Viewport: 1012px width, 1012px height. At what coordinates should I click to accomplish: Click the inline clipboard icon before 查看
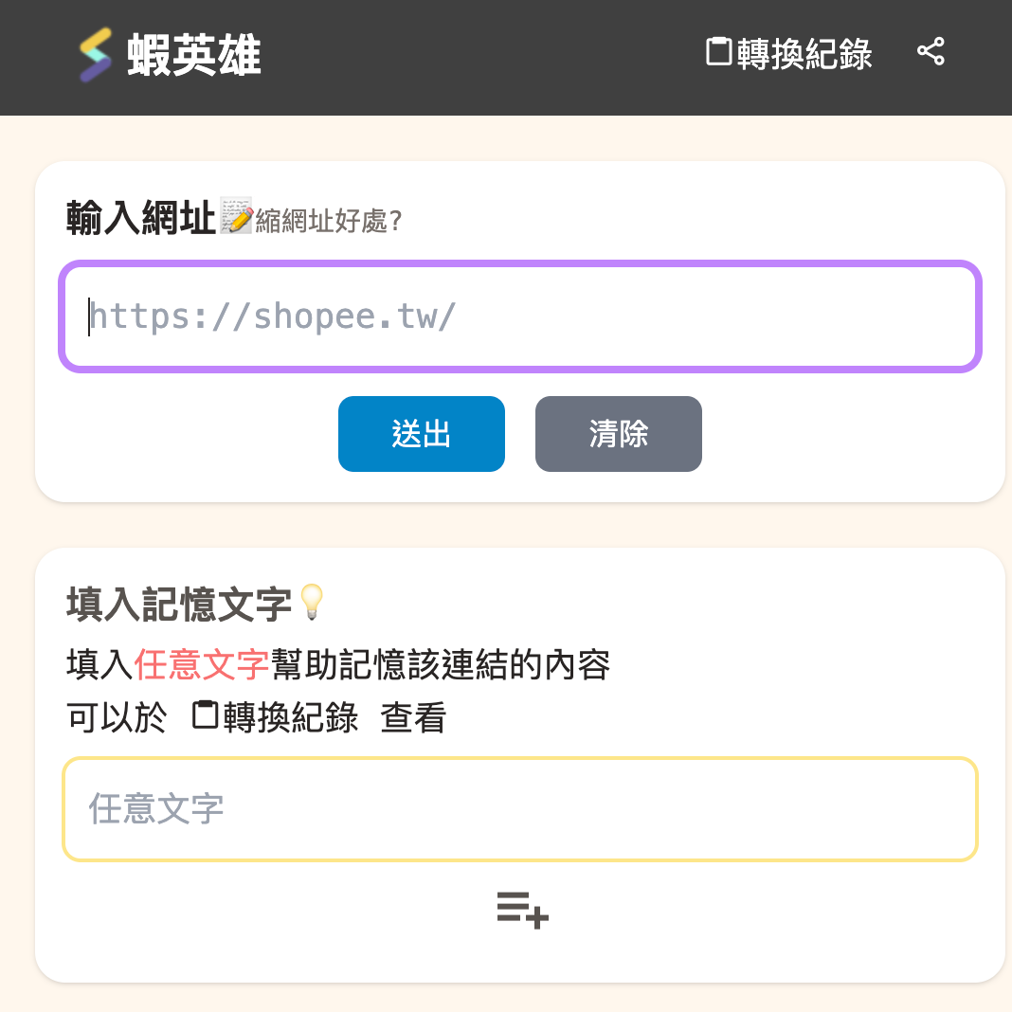point(206,714)
